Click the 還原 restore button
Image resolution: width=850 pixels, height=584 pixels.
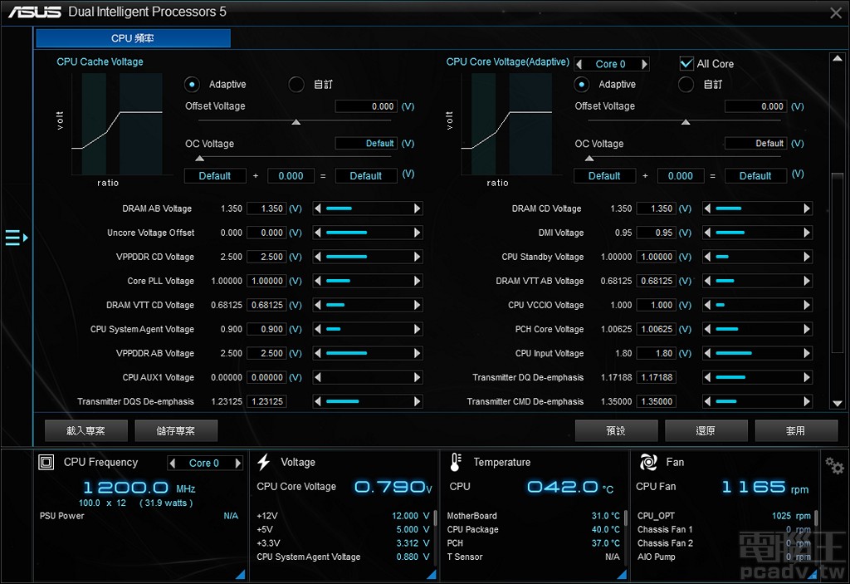coord(706,430)
